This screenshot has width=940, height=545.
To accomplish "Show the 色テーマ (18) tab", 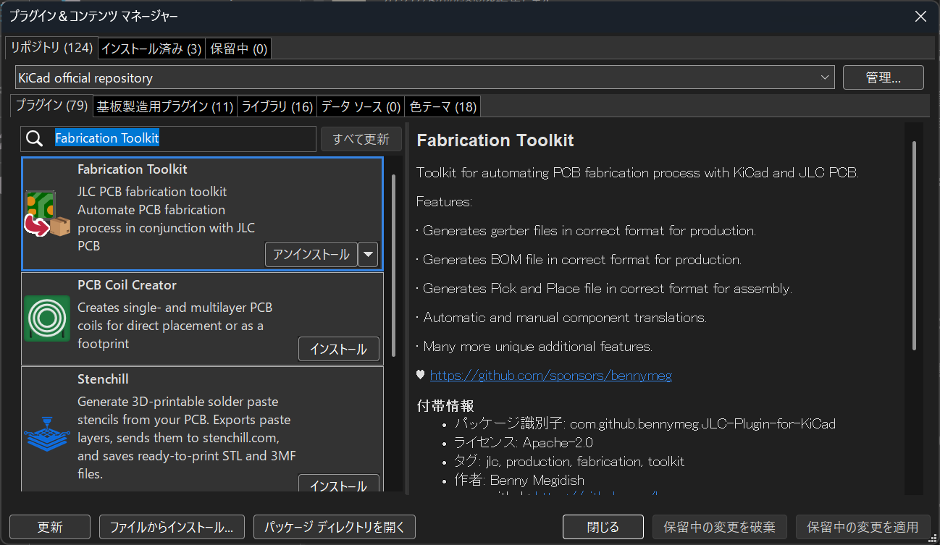I will pyautogui.click(x=443, y=107).
